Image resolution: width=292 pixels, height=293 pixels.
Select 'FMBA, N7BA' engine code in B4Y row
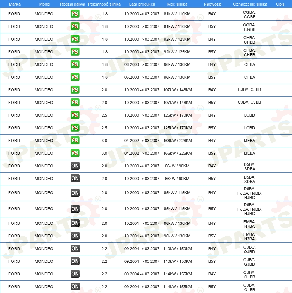coord(249,224)
